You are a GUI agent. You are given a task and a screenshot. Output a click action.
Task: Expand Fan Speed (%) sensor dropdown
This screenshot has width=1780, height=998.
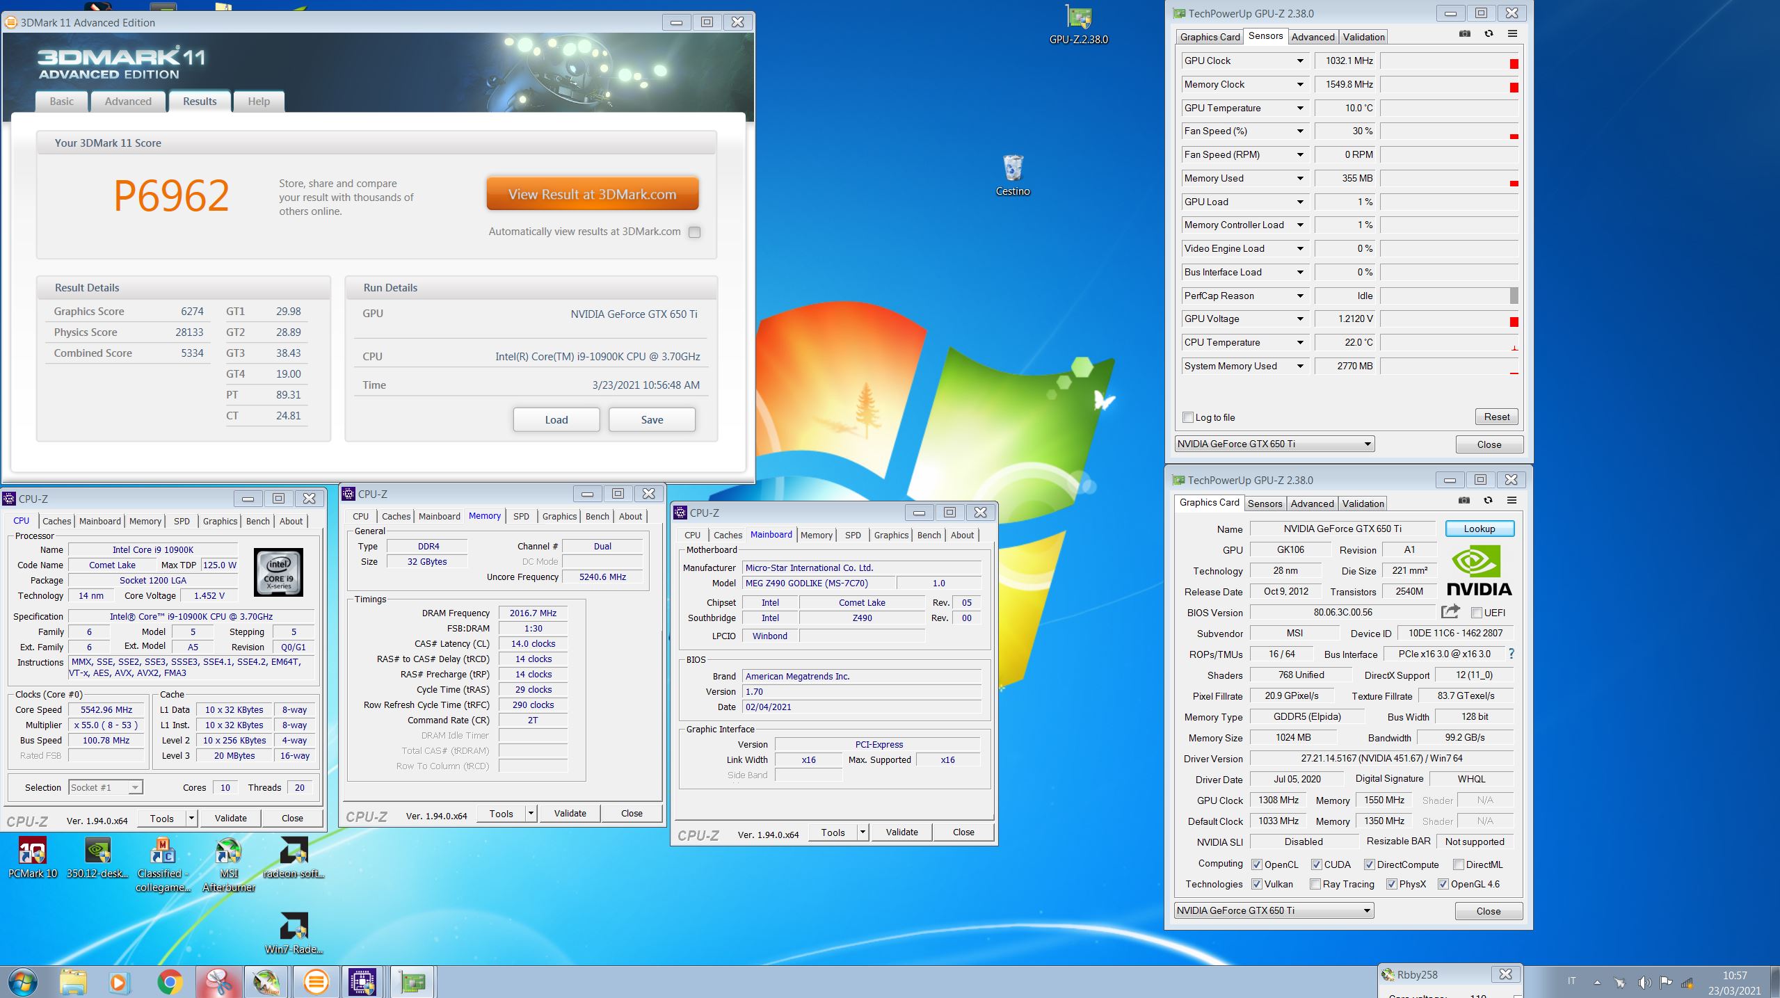[1300, 131]
